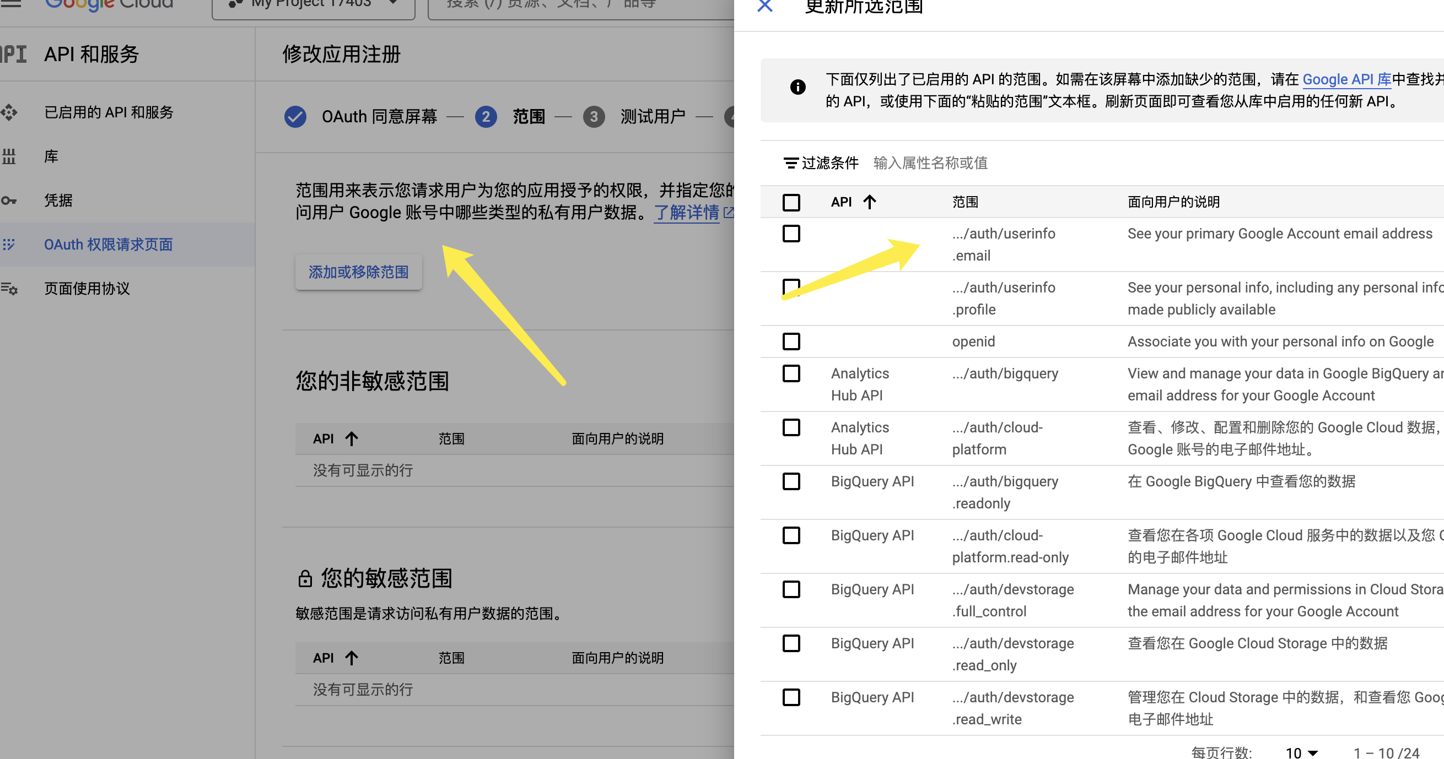Click the Google Cloud logo
The image size is (1444, 759).
(109, 4)
